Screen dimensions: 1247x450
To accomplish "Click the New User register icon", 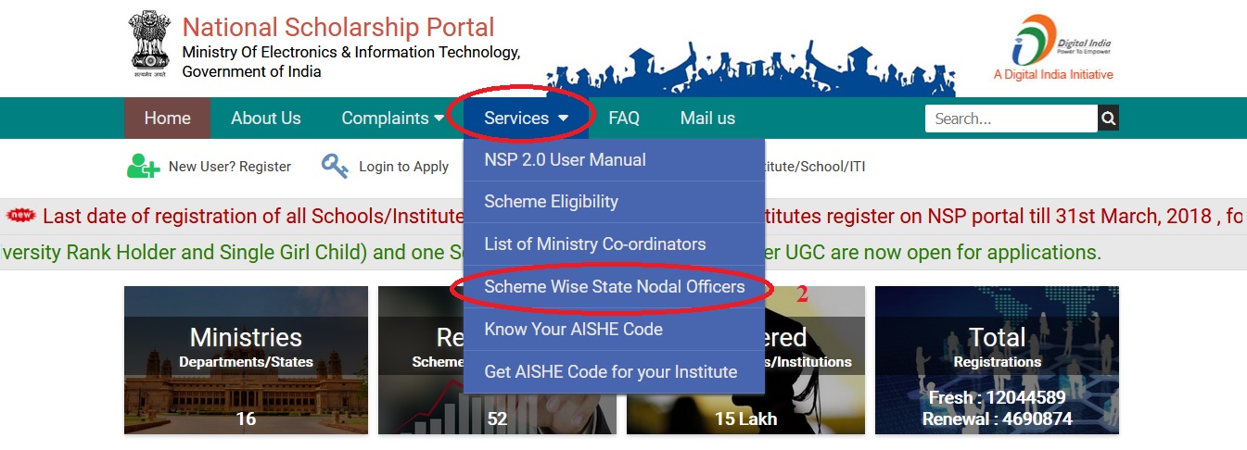I will (143, 167).
